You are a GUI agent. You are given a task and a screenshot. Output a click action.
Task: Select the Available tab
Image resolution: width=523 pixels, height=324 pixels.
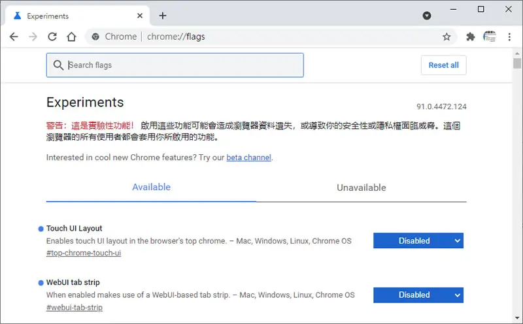tap(151, 187)
